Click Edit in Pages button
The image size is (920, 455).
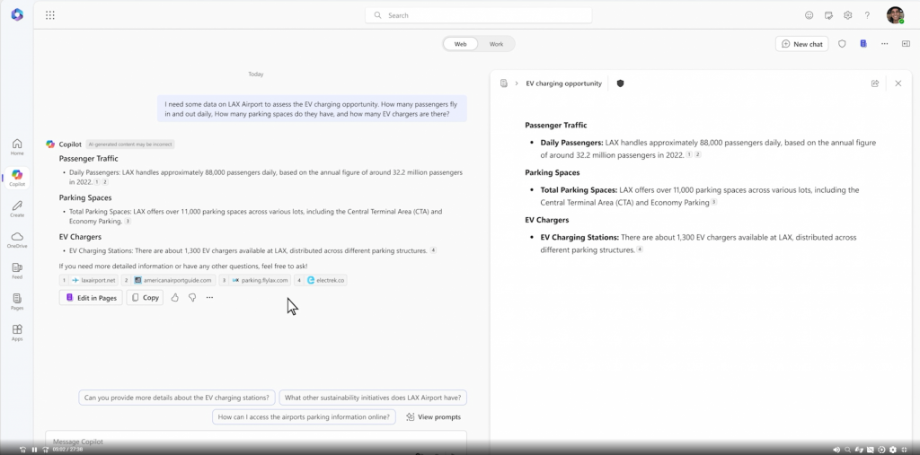(x=91, y=298)
